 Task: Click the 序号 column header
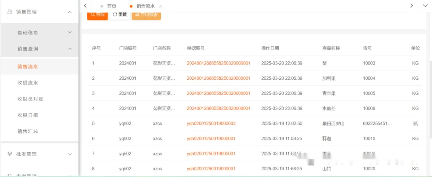(x=96, y=48)
